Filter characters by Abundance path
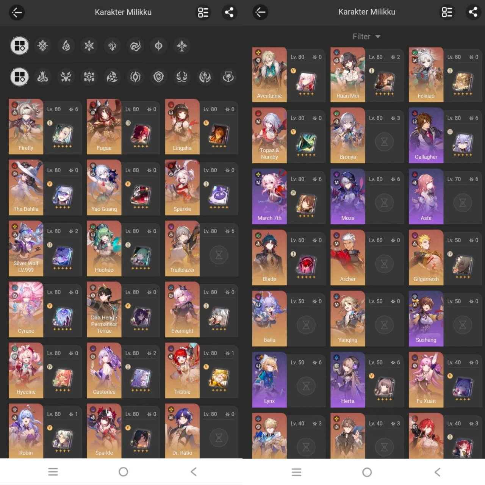 click(x=182, y=77)
